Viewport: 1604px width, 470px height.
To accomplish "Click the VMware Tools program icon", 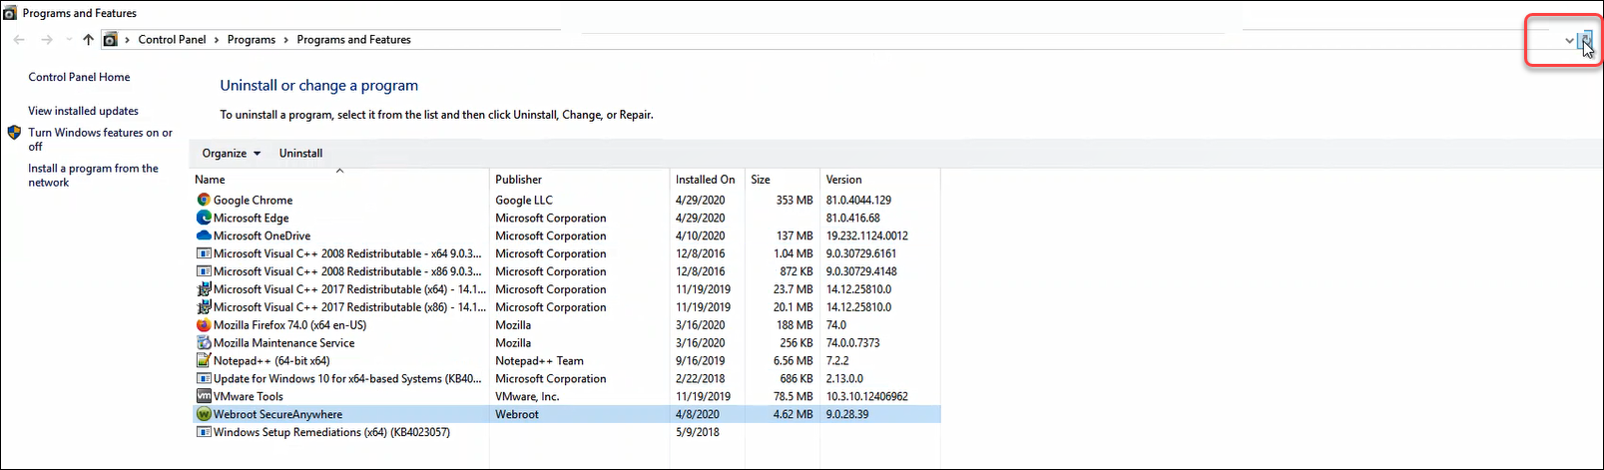I will pyautogui.click(x=204, y=396).
